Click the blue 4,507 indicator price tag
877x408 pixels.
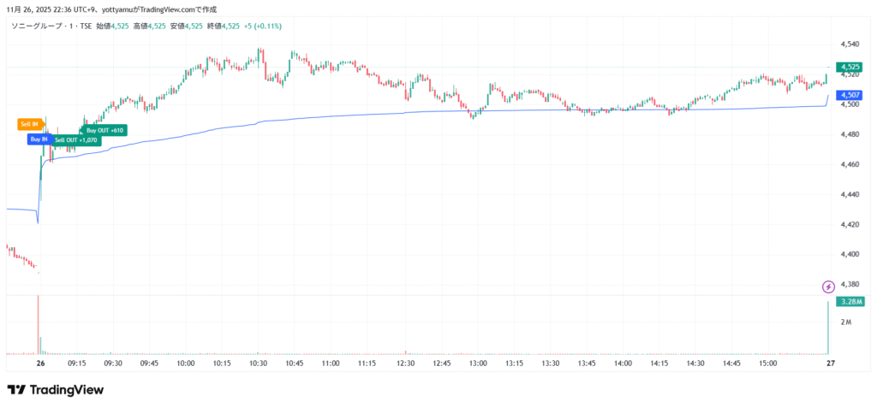click(x=850, y=95)
